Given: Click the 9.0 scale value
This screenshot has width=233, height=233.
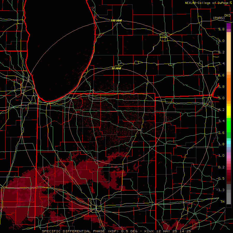Looking at the screenshot, I should [x=221, y=41].
